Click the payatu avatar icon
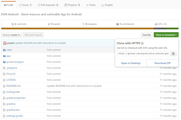The width and height of the screenshot is (181, 120). click(5, 43)
